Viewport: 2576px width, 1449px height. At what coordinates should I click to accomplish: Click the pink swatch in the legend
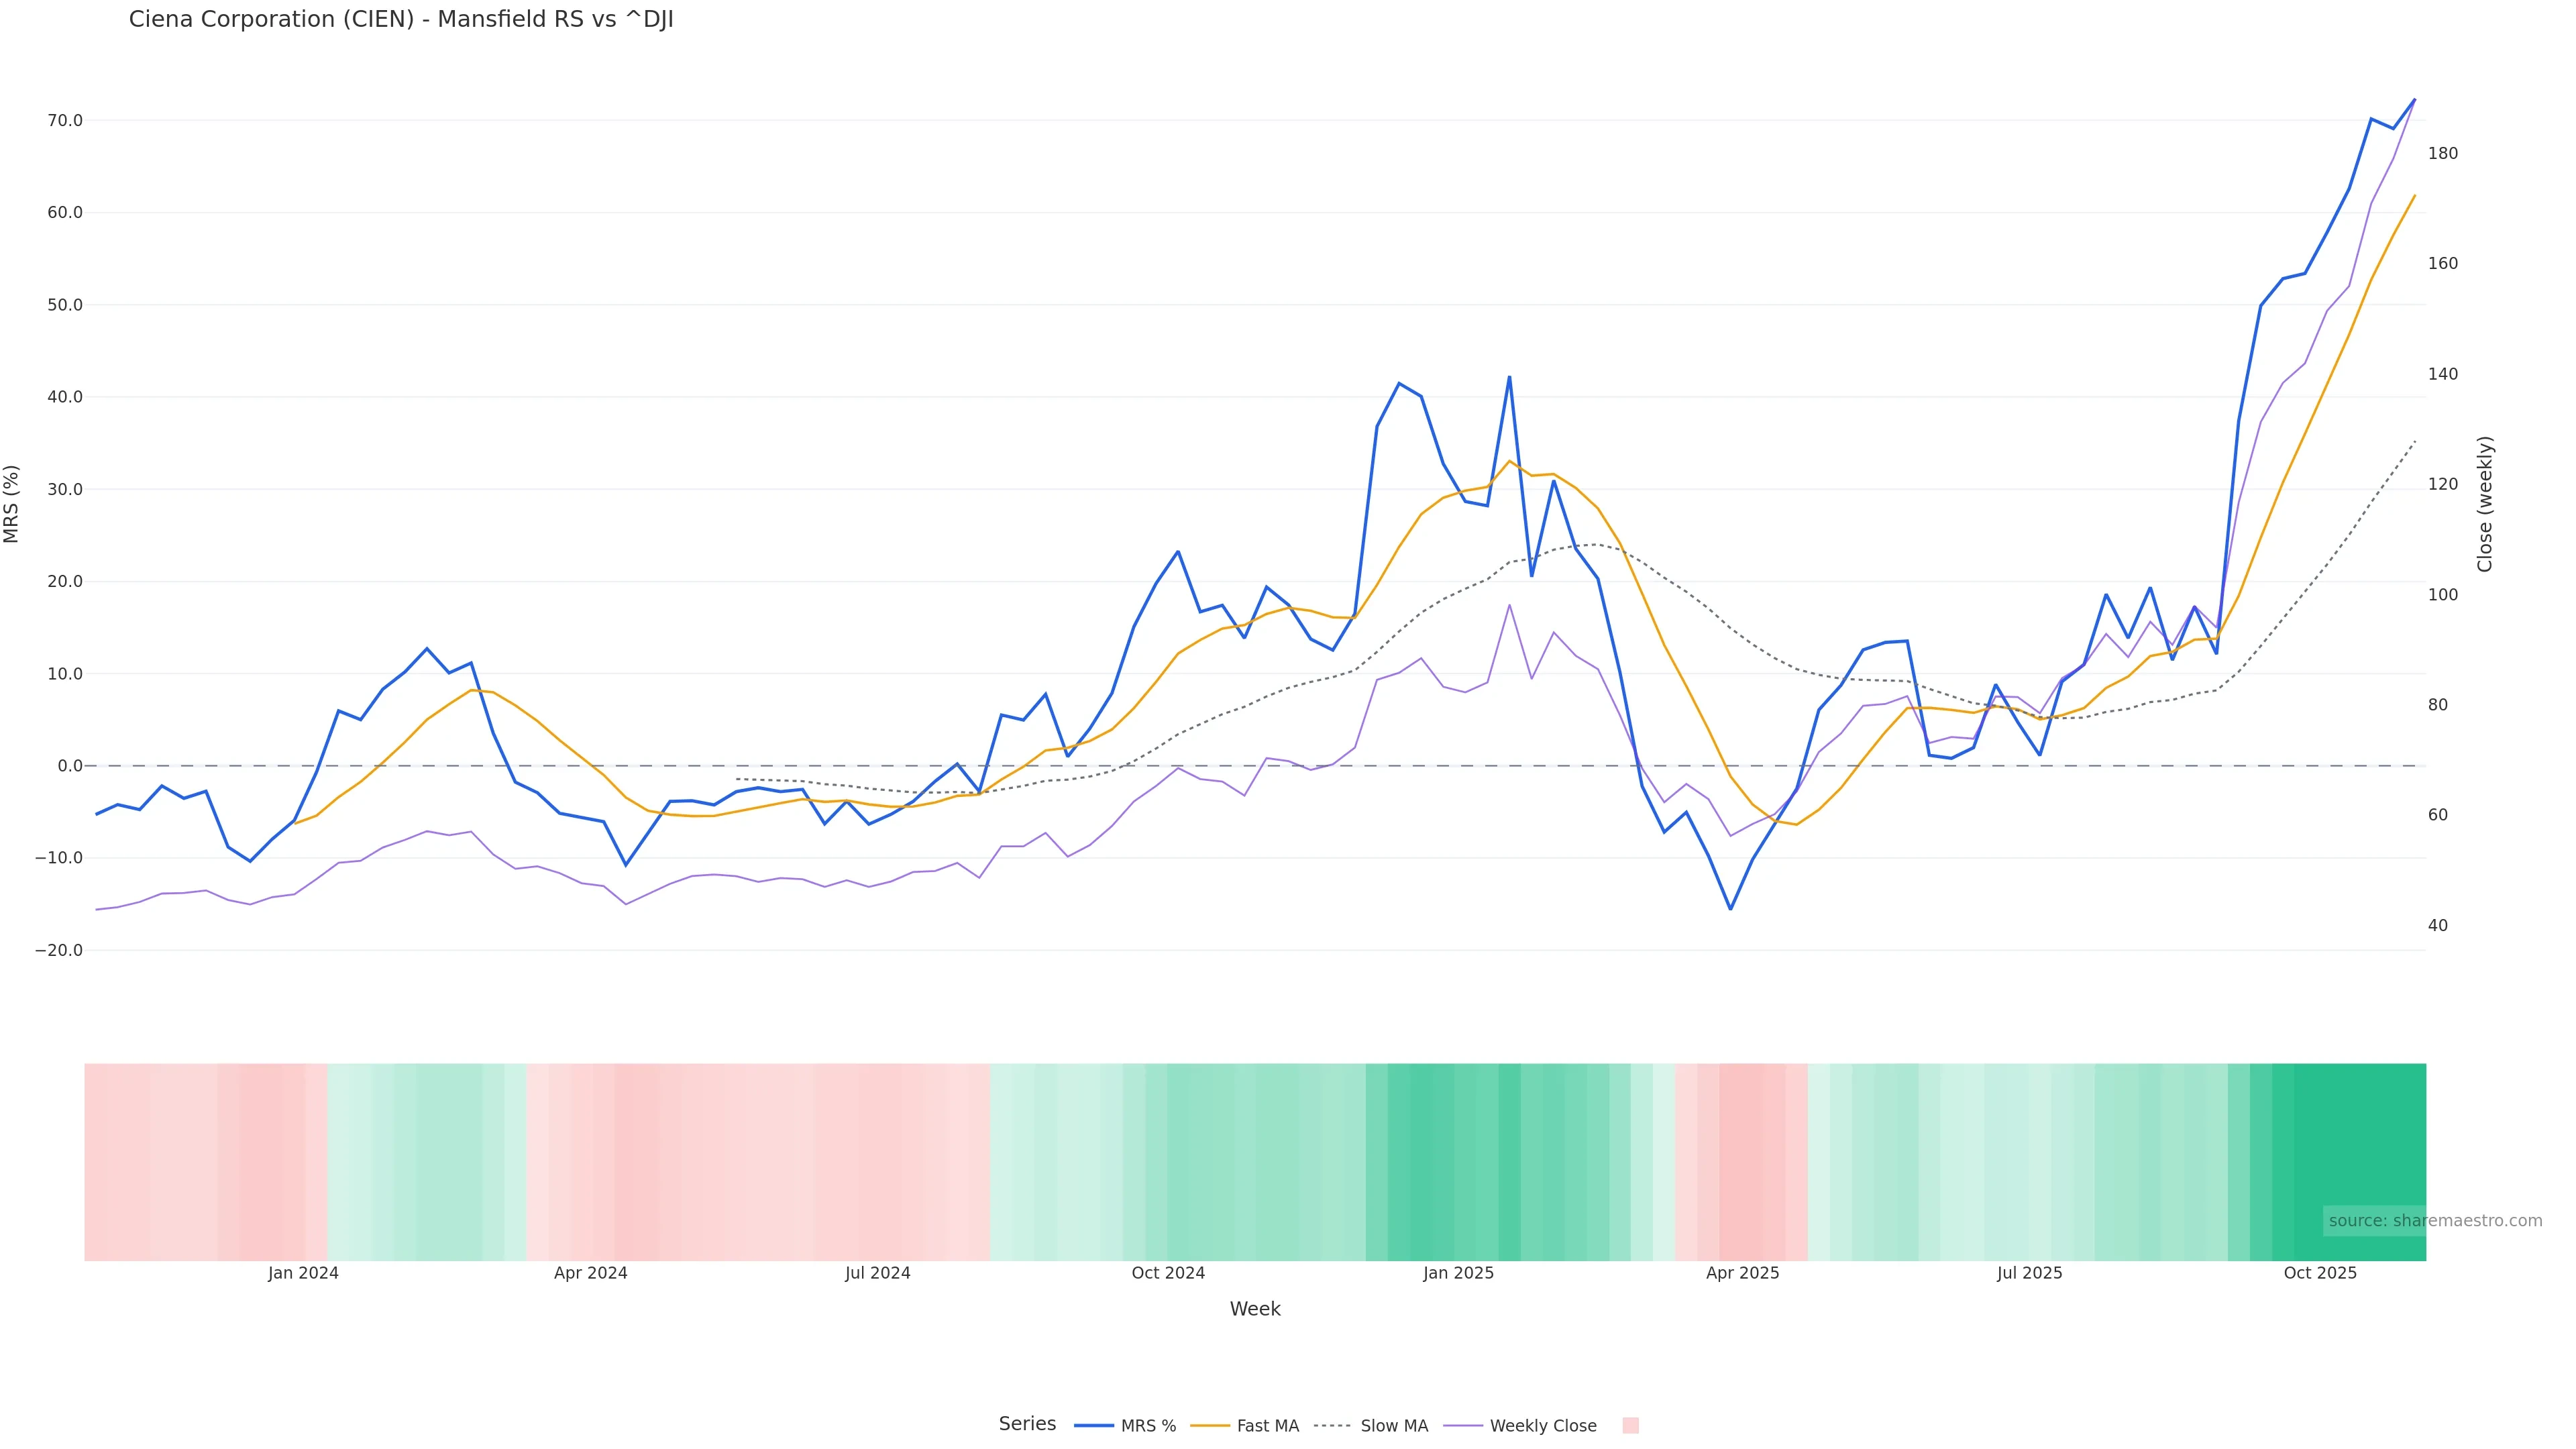point(1630,1426)
